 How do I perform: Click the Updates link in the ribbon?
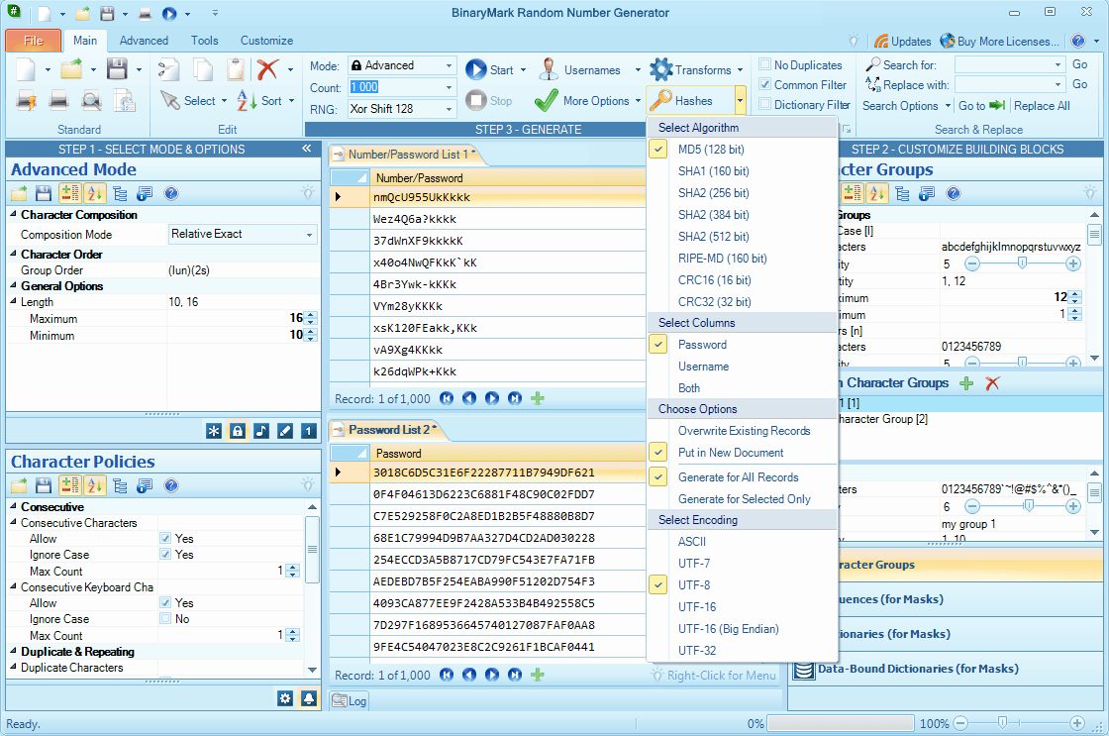[902, 41]
